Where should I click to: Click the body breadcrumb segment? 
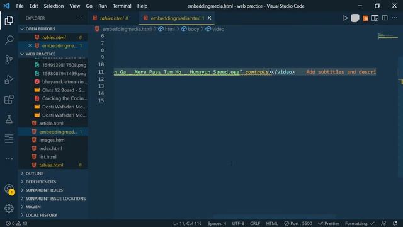[x=190, y=29]
